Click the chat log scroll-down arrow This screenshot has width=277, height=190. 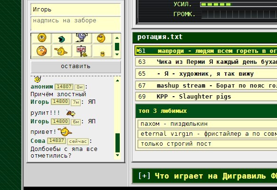click(x=117, y=155)
